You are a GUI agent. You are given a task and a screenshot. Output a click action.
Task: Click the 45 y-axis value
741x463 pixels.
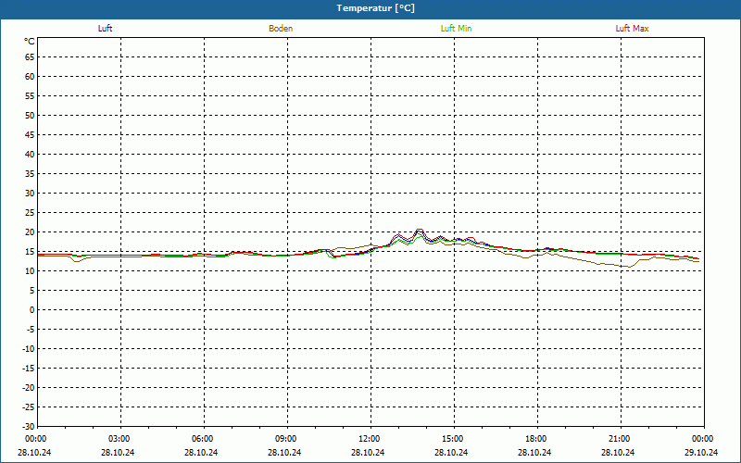[30, 134]
